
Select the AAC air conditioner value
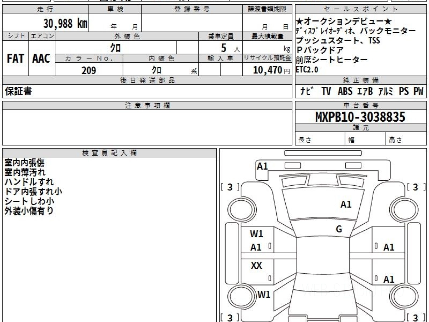coord(42,59)
